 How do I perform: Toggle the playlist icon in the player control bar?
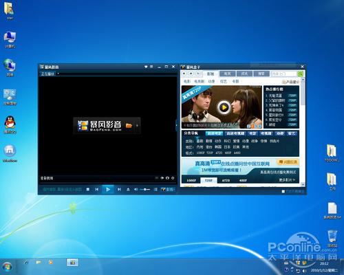pos(155,189)
